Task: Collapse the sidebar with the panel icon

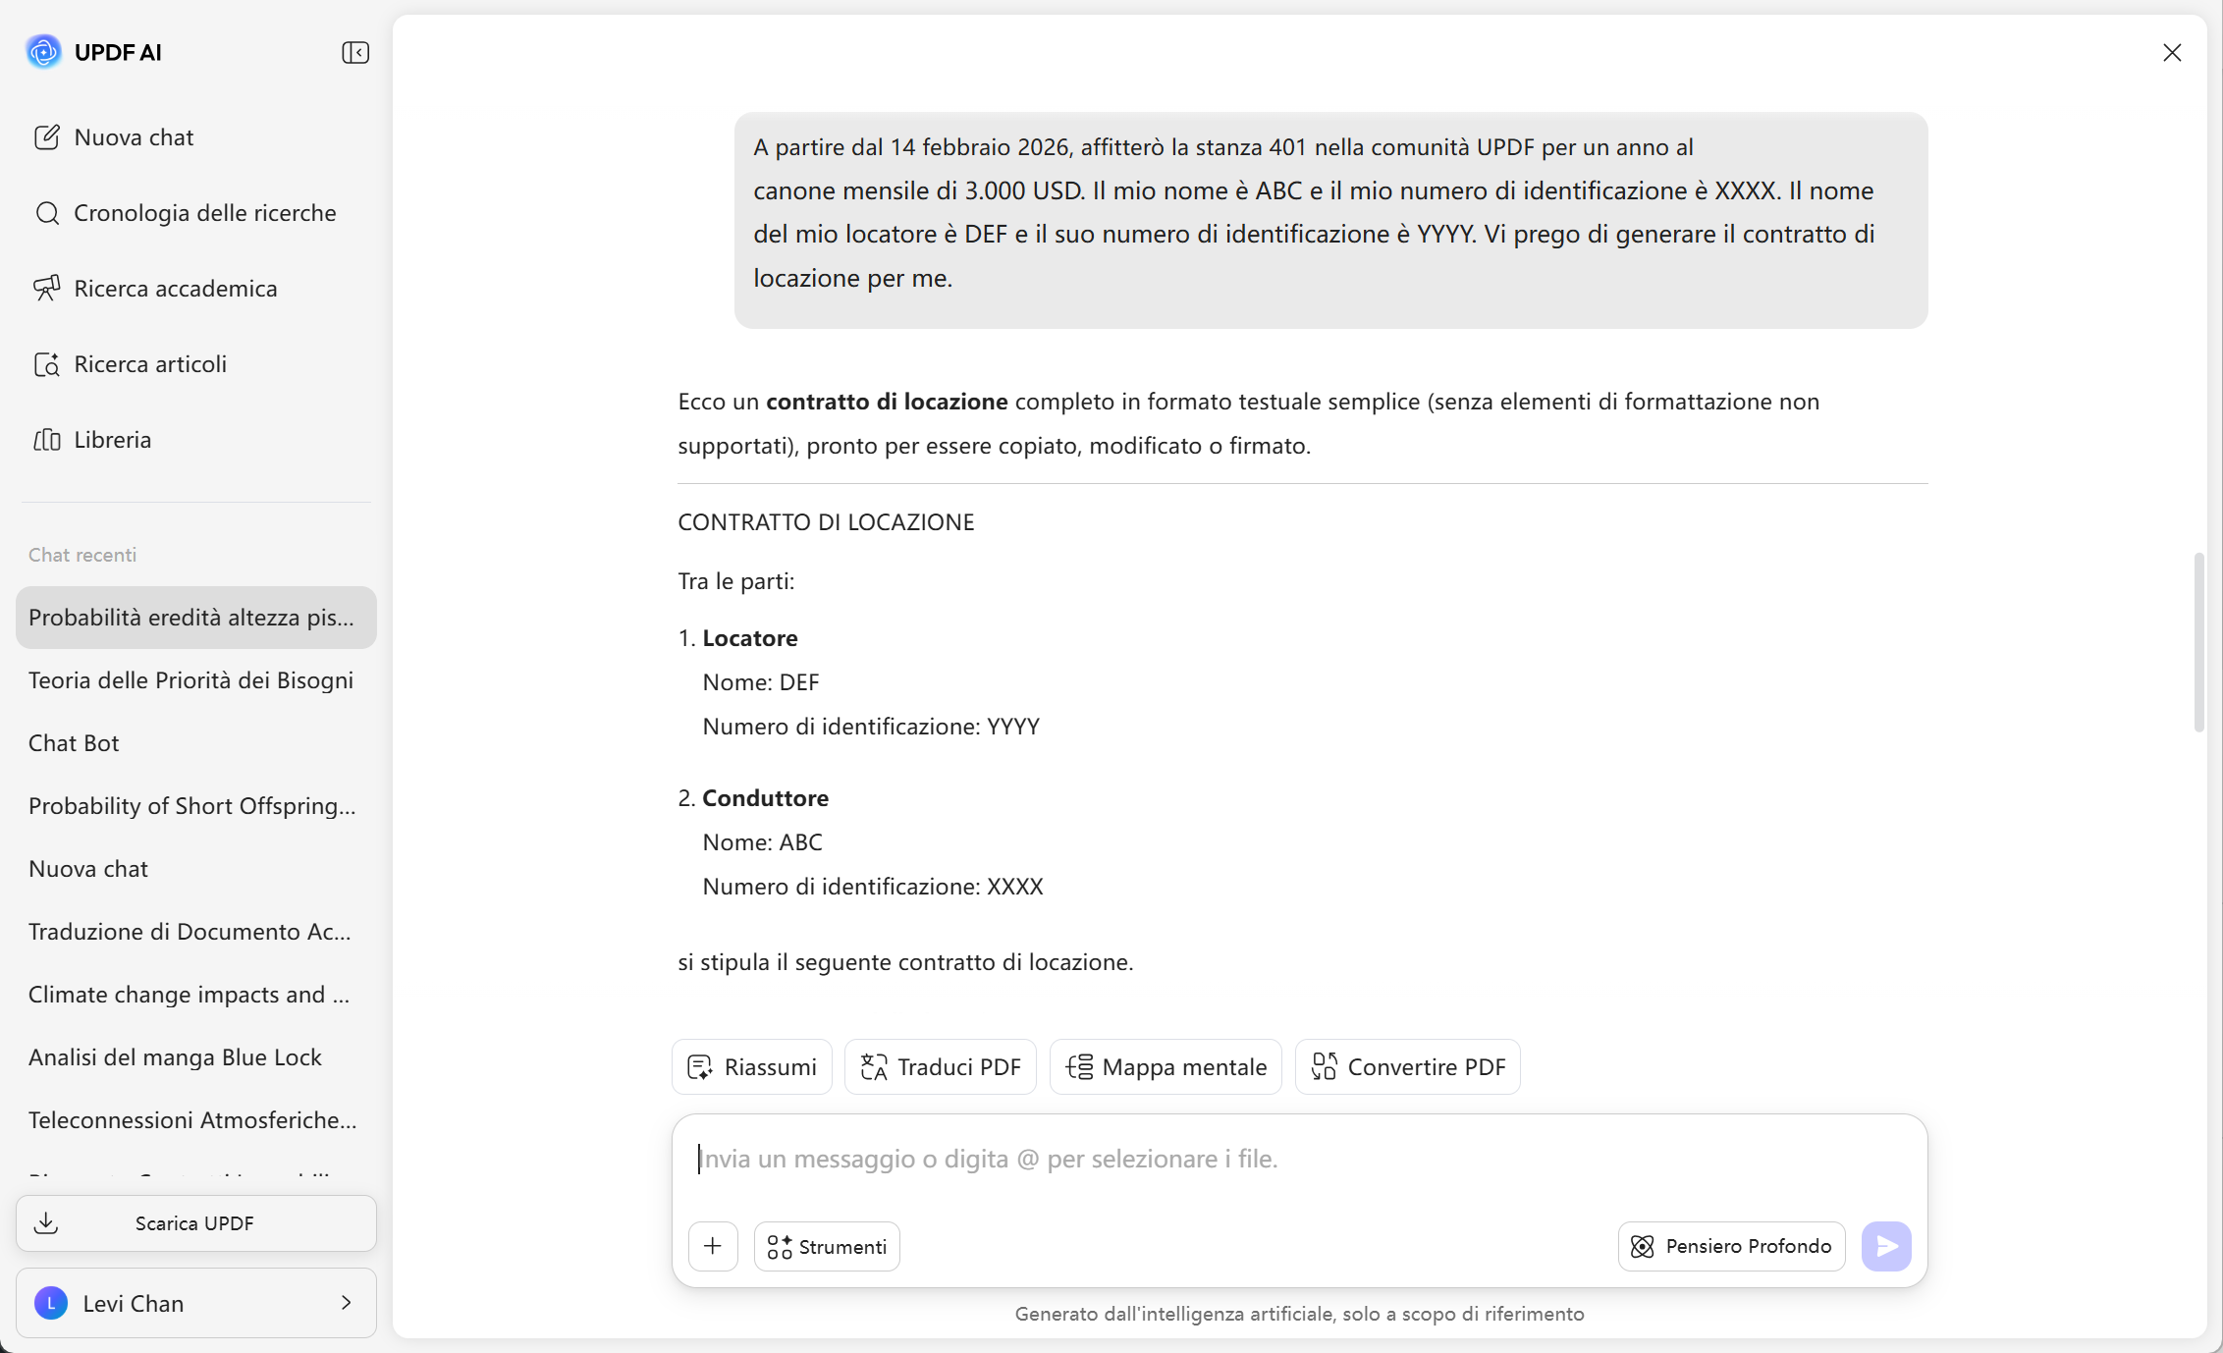Action: tap(354, 52)
